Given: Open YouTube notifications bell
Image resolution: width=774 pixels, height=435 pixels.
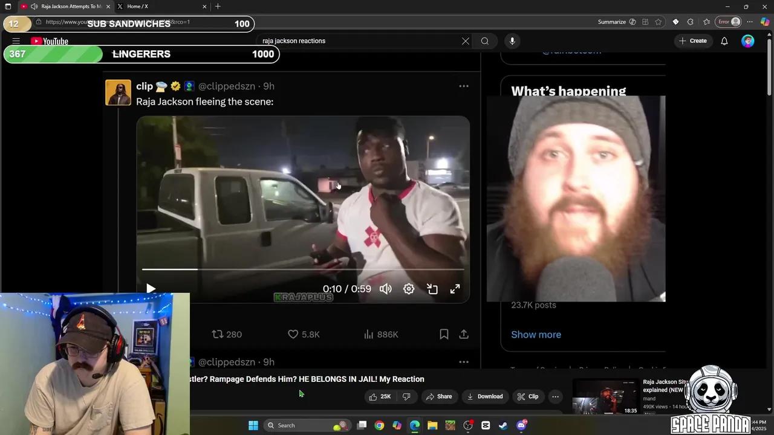Looking at the screenshot, I should [724, 41].
